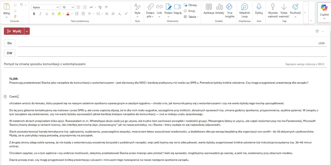Apply yellow text highlight color
331x165 pixels.
click(59, 14)
